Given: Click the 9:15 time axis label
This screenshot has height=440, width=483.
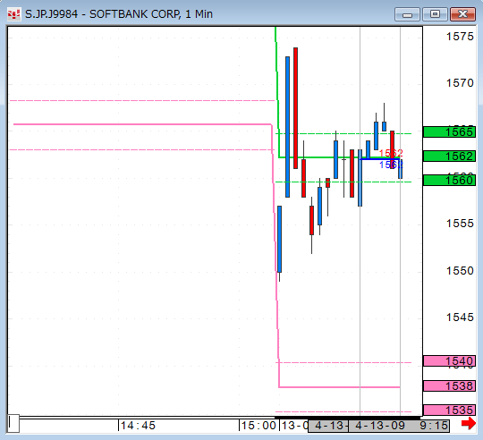Looking at the screenshot, I should (x=434, y=426).
